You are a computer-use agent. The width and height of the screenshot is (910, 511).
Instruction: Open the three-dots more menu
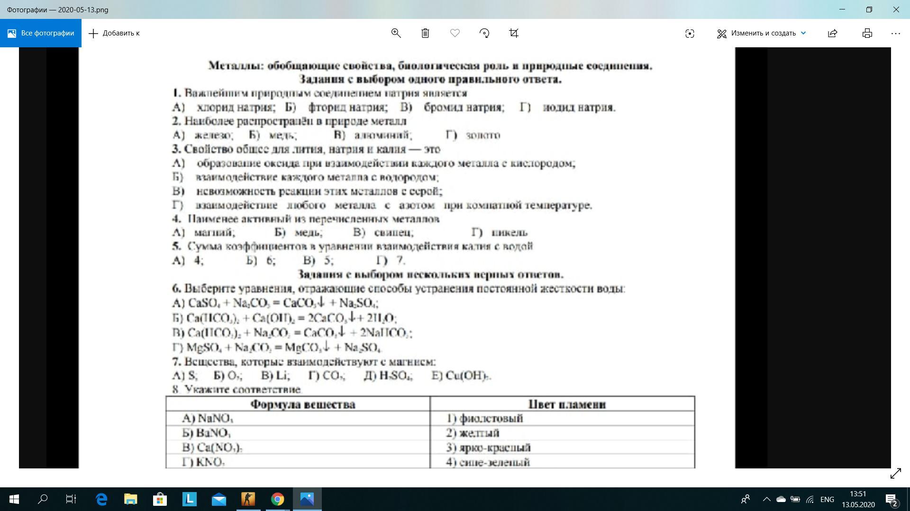click(895, 33)
